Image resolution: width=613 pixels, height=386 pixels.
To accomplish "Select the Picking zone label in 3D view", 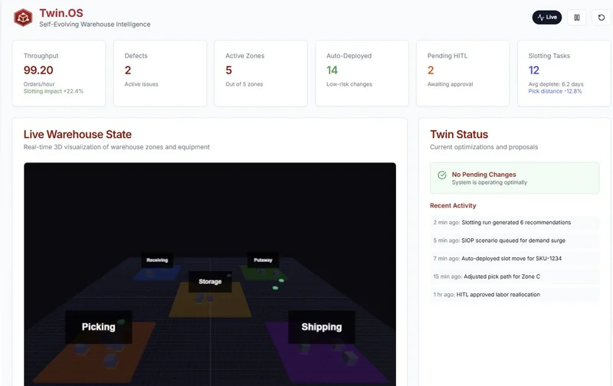I will pos(99,327).
